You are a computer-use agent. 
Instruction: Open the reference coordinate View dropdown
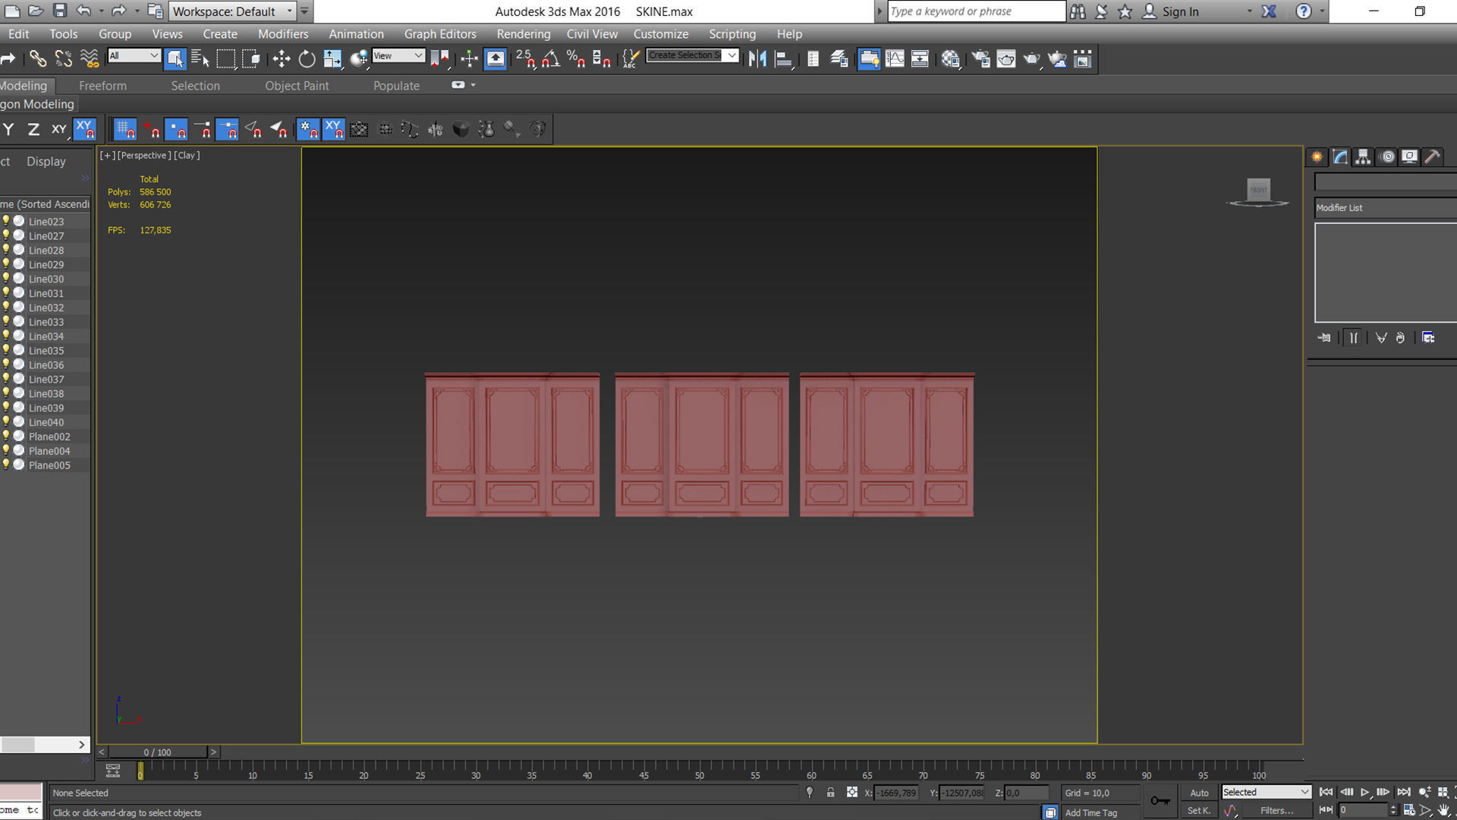398,55
